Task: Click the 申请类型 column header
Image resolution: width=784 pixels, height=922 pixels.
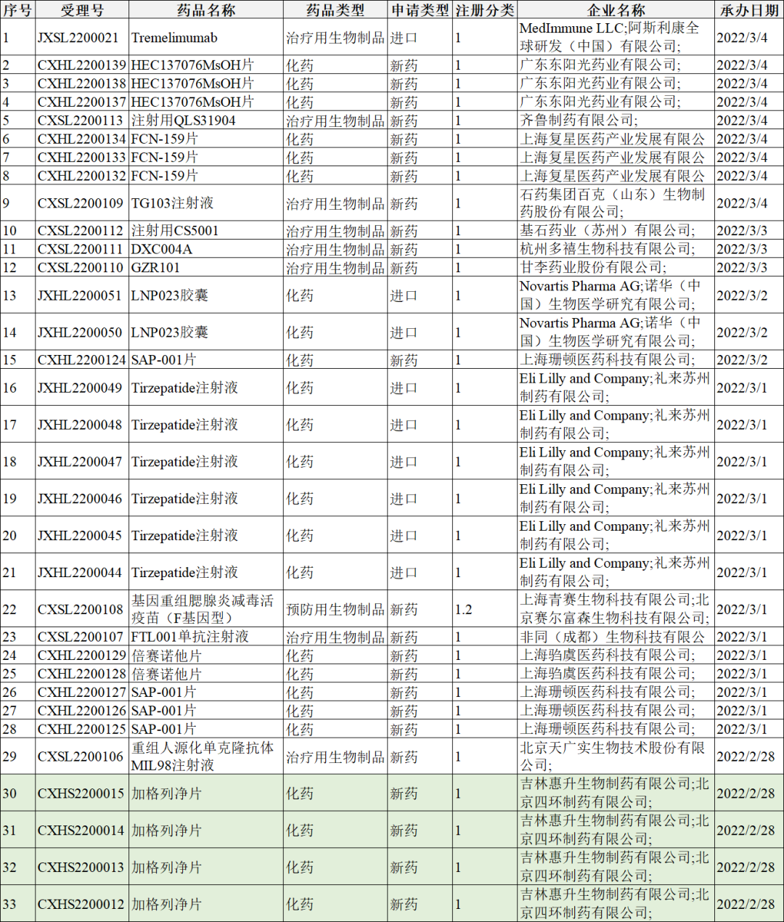Action: 420,9
